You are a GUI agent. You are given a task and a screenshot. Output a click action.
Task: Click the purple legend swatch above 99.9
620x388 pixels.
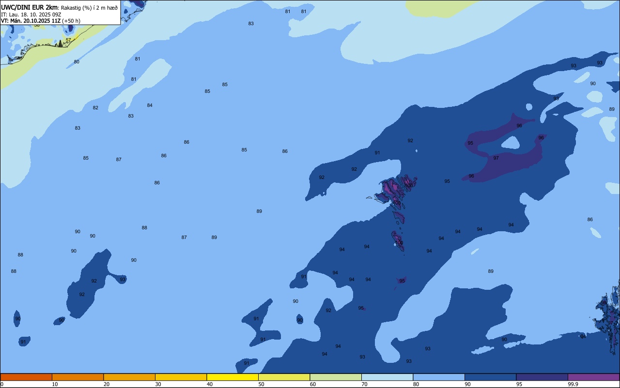point(593,377)
